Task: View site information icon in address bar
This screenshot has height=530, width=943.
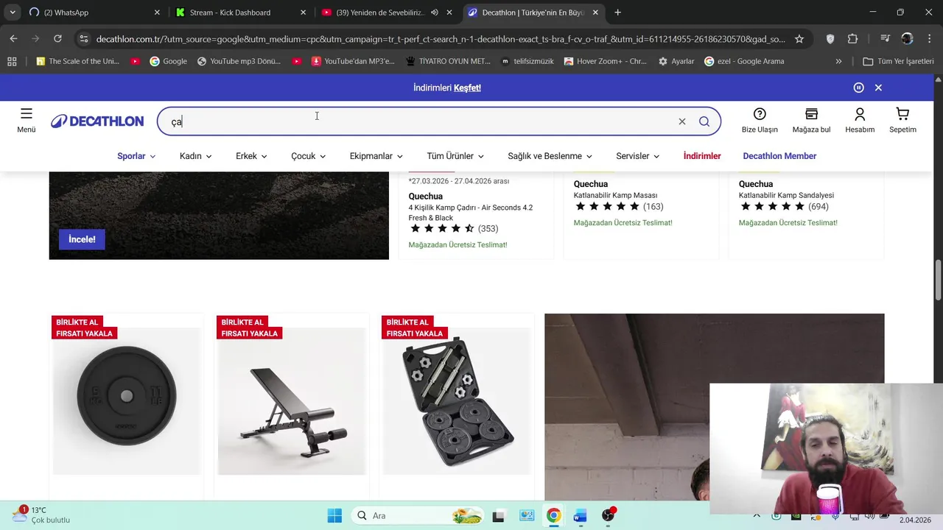Action: (x=83, y=38)
